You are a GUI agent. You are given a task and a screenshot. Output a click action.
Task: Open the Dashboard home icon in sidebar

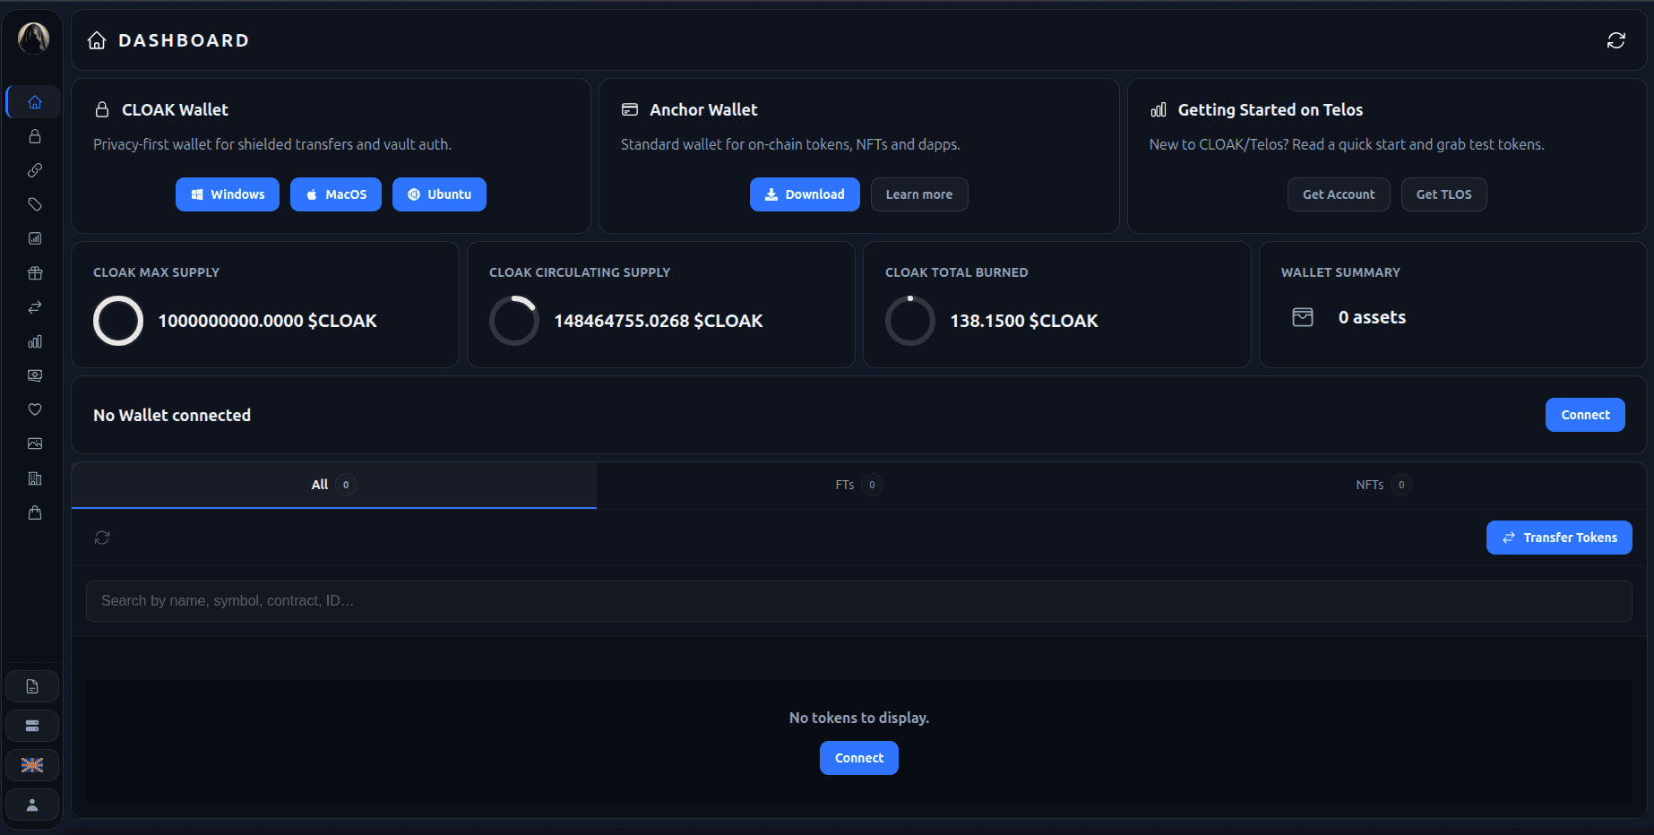coord(33,101)
